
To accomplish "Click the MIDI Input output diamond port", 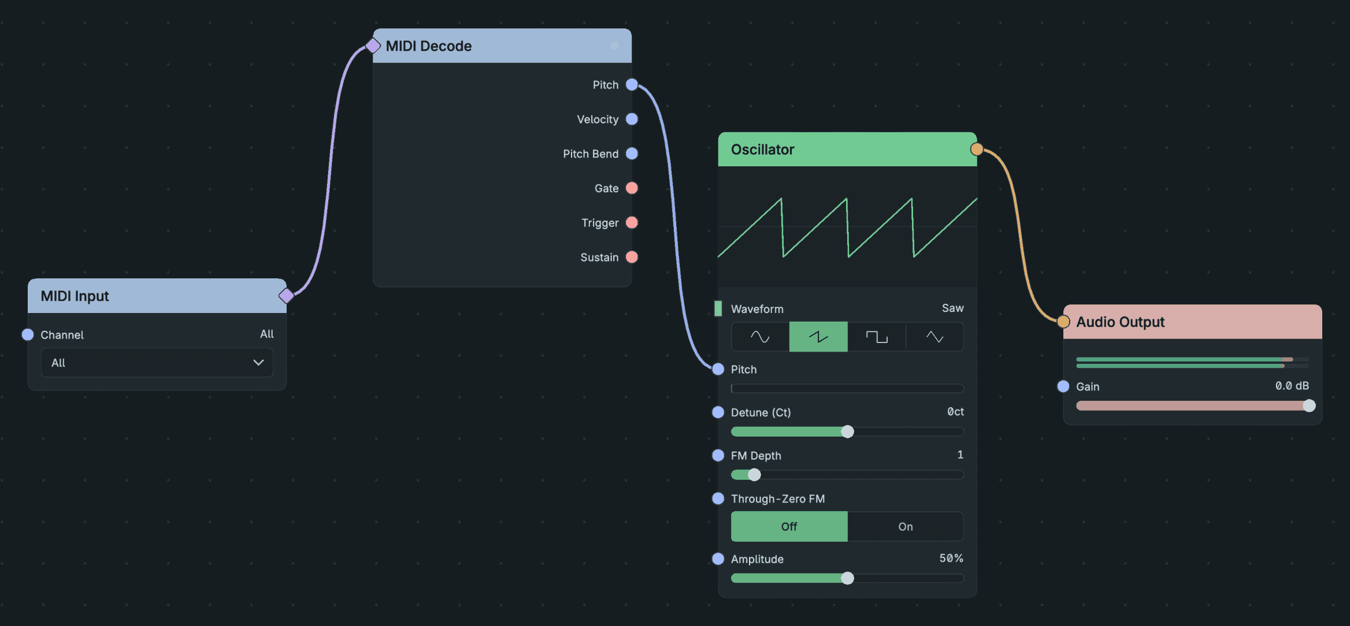I will (x=287, y=296).
